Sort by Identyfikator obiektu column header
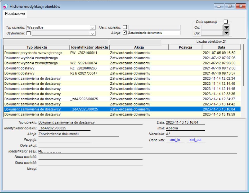The width and height of the screenshot is (249, 193). (90, 47)
